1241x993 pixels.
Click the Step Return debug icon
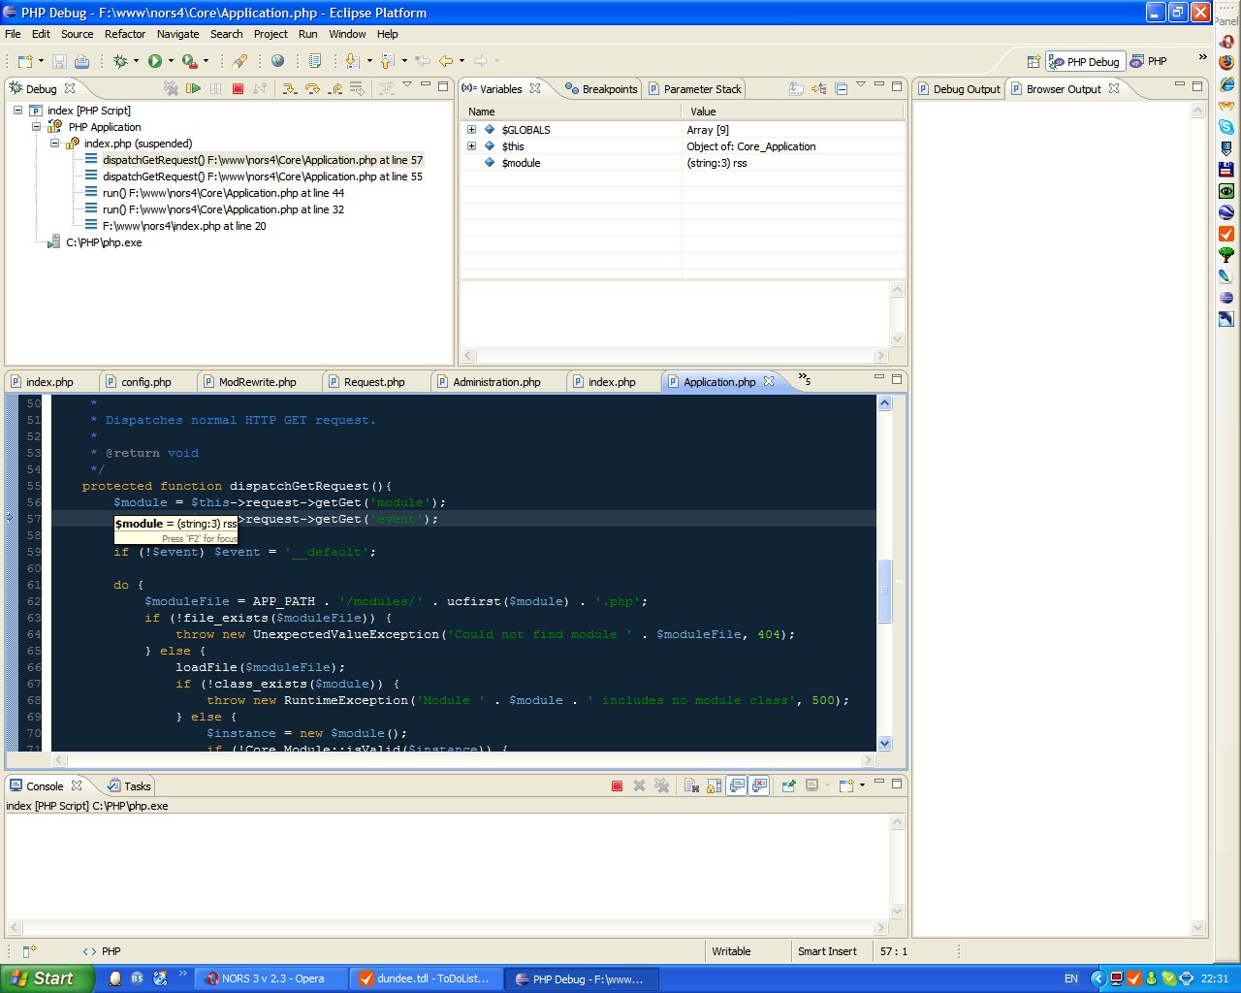(x=335, y=88)
